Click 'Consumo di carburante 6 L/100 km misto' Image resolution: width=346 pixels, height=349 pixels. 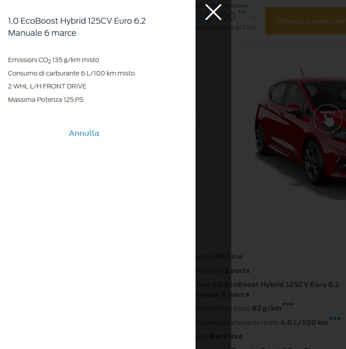pos(71,73)
